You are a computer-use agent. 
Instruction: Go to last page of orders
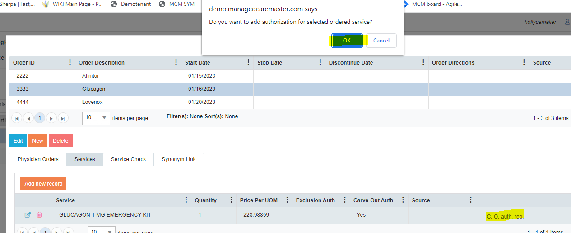coord(63,118)
